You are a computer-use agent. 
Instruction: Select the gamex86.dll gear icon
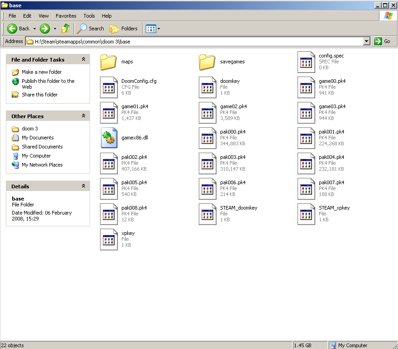[x=109, y=138]
